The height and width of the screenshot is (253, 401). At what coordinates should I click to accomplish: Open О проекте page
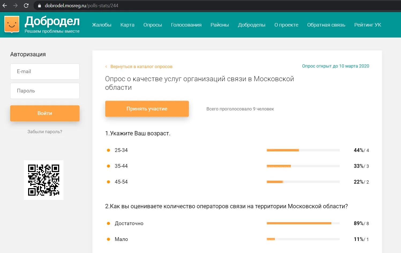(x=286, y=25)
